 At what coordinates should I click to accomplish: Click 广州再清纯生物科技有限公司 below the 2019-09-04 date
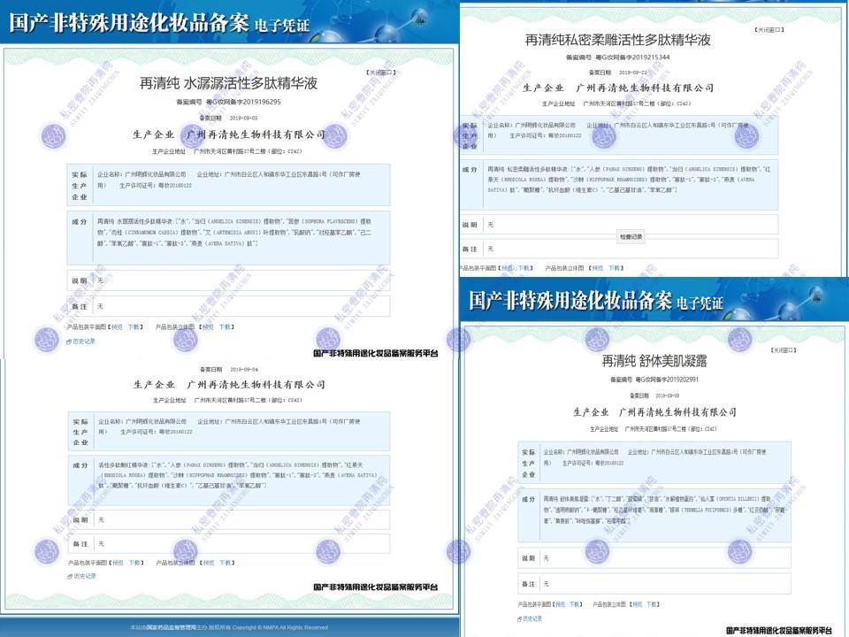click(256, 385)
